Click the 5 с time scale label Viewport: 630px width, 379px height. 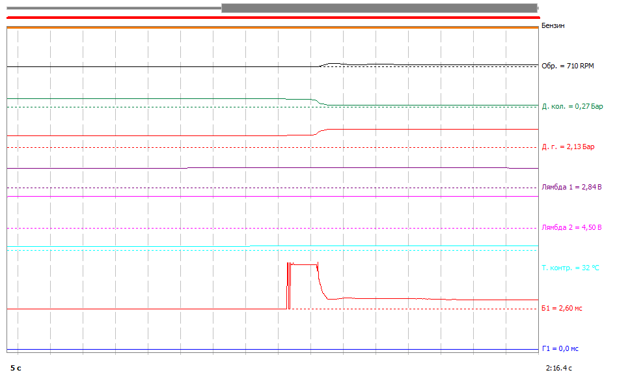(16, 368)
